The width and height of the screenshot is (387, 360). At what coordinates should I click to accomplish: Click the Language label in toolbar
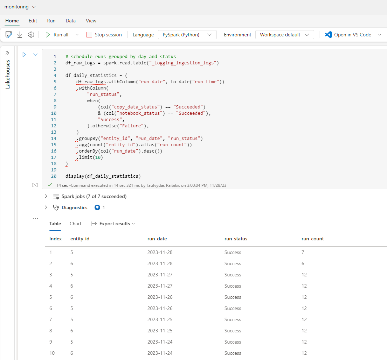143,35
